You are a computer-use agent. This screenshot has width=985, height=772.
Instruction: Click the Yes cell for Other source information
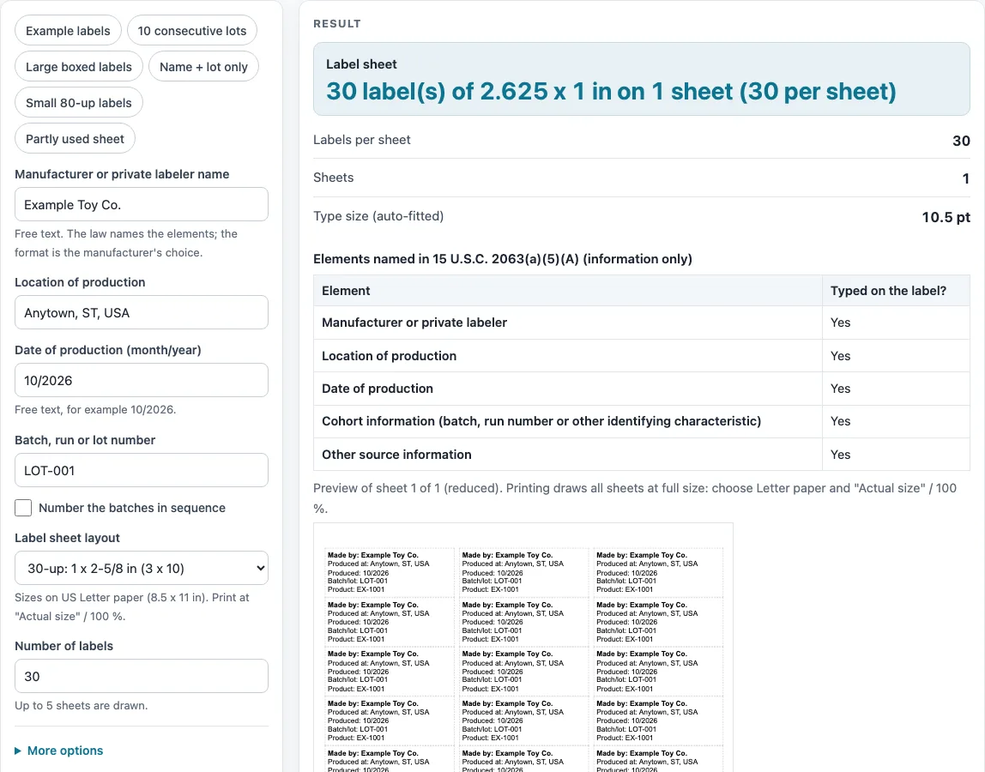[896, 454]
